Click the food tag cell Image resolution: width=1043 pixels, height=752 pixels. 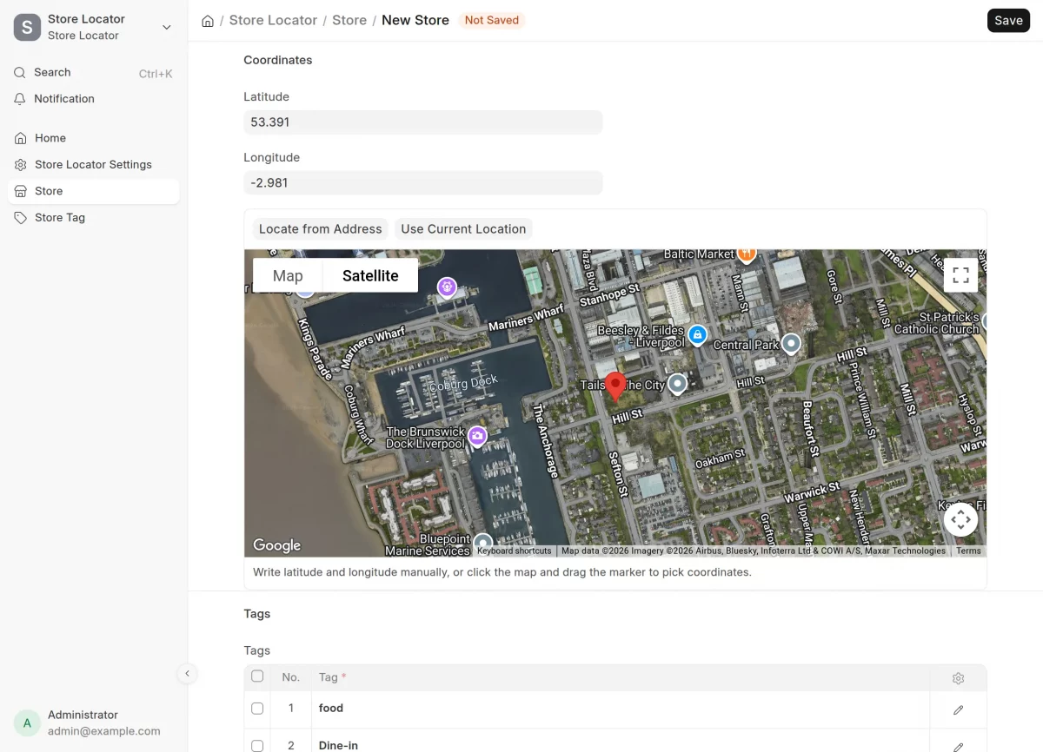[621, 709]
